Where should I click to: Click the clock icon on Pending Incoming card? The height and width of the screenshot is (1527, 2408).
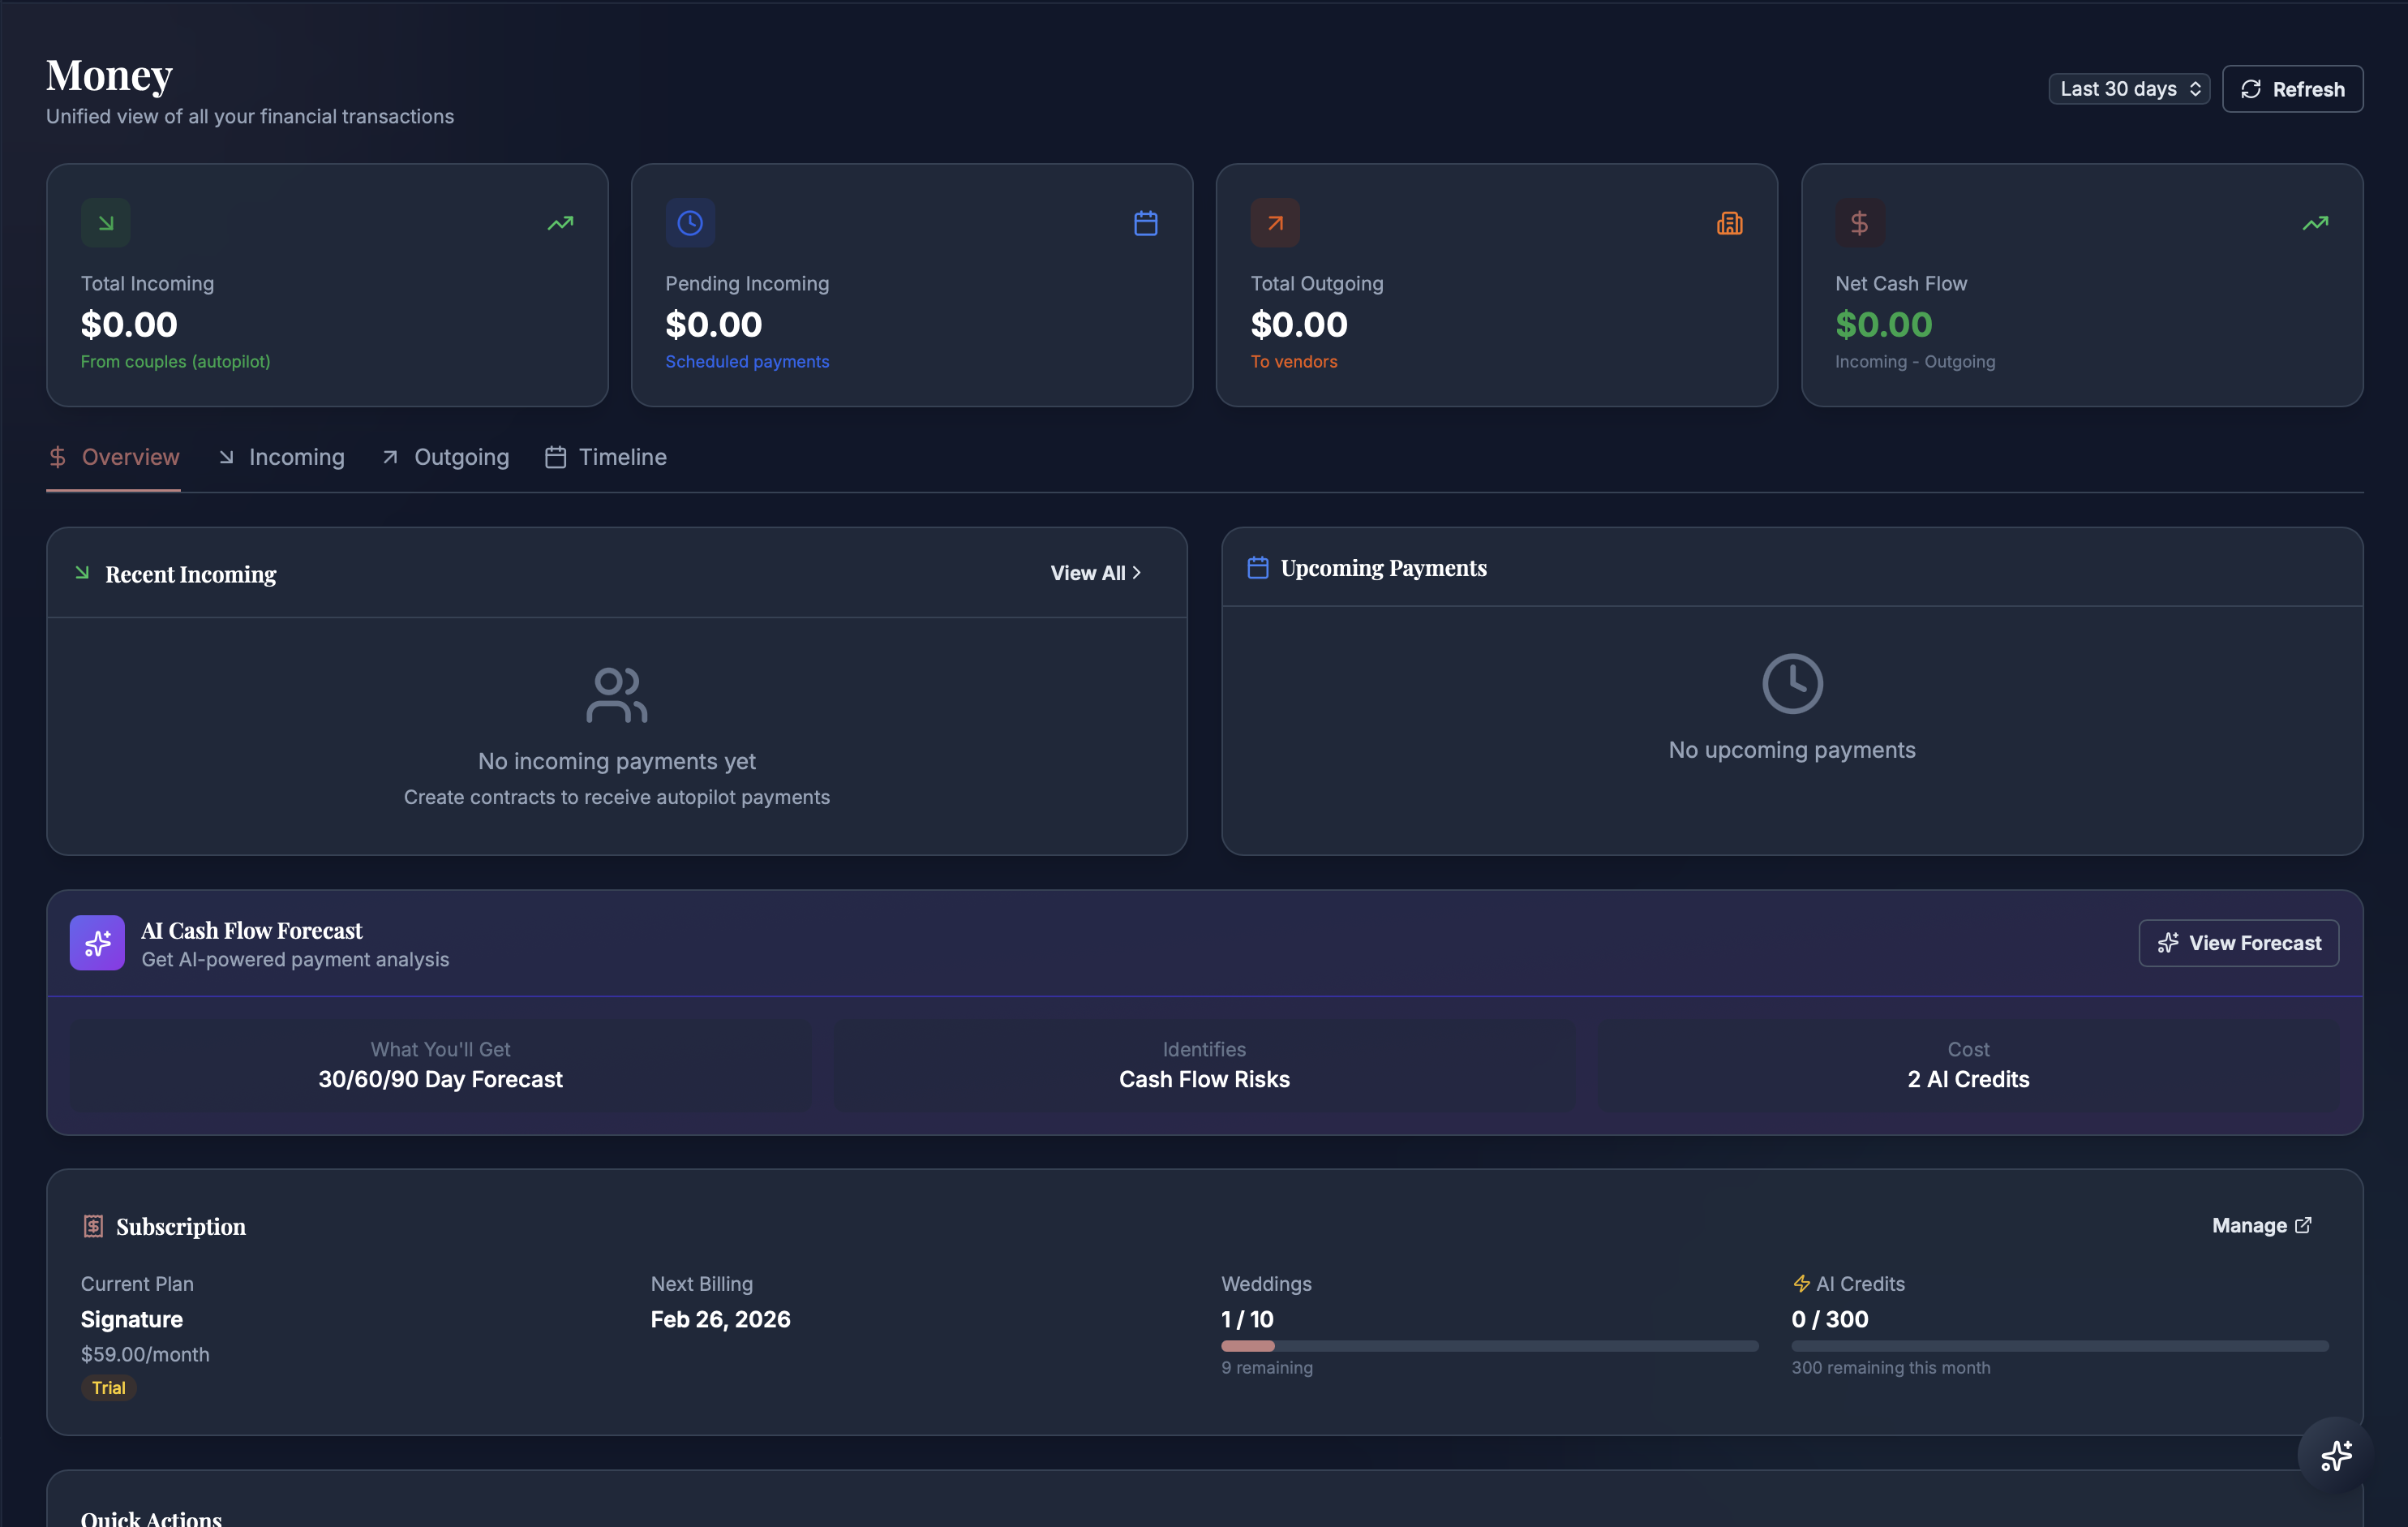(690, 222)
